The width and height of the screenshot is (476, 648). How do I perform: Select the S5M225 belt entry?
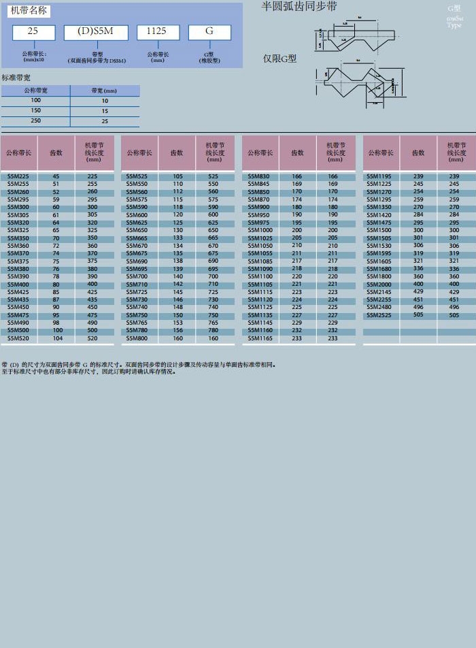18,176
